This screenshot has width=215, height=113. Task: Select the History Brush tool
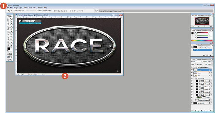pos(11,29)
